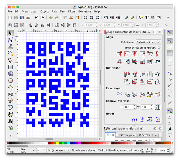Image resolution: width=180 pixels, height=161 pixels.
Task: Select the Ellipse circle tool
Action: 10,80
